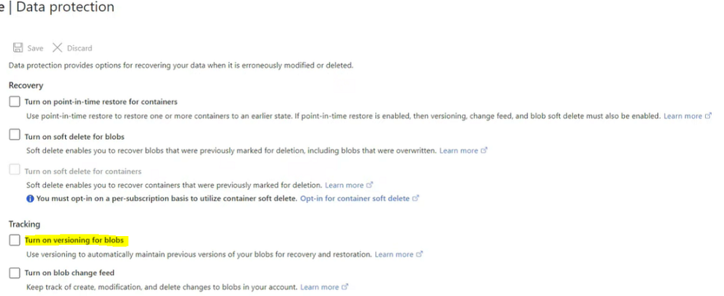Toggle soft delete for containers checkbox
724x296 pixels.
click(15, 170)
